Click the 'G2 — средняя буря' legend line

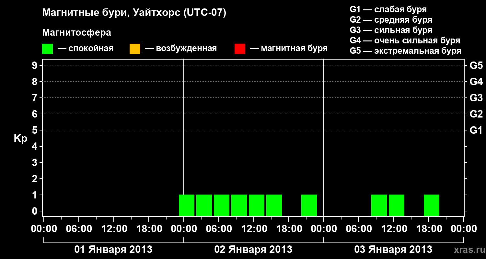(391, 20)
